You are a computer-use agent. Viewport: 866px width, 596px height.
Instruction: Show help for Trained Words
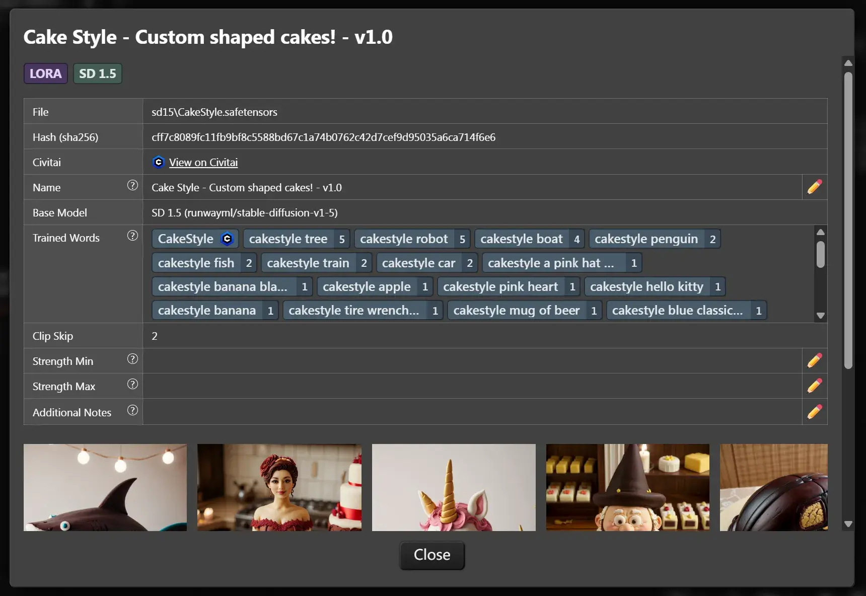tap(132, 236)
